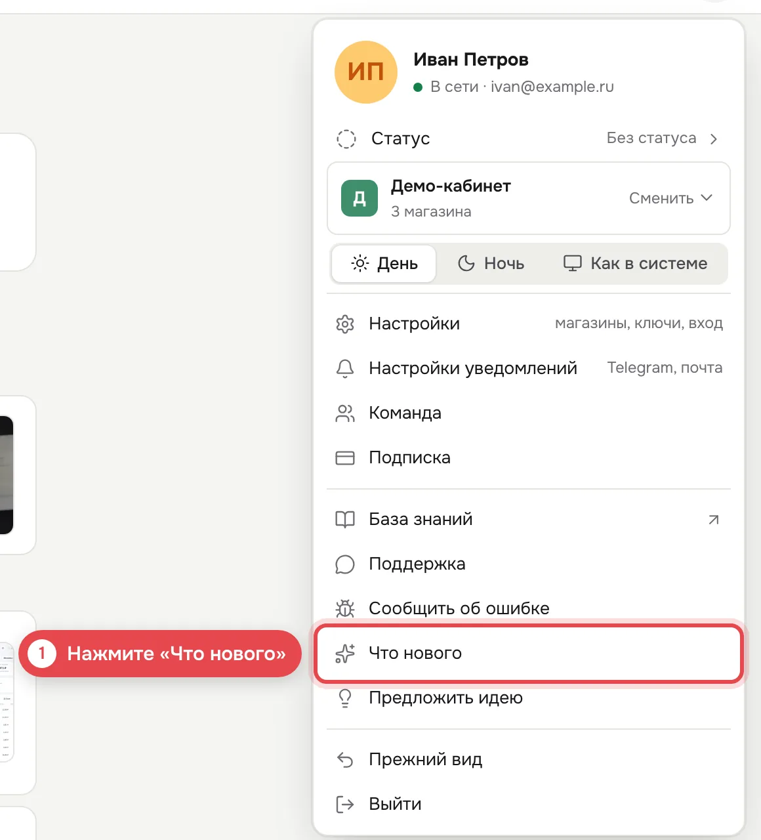This screenshot has width=761, height=840.
Task: Click the dashed circle status icon
Action: click(x=346, y=138)
